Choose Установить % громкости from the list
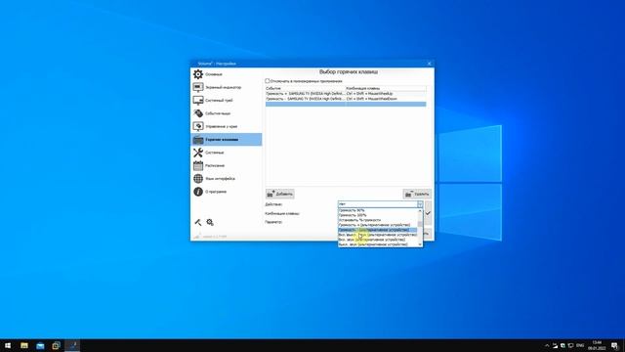625x352 pixels. (x=378, y=220)
